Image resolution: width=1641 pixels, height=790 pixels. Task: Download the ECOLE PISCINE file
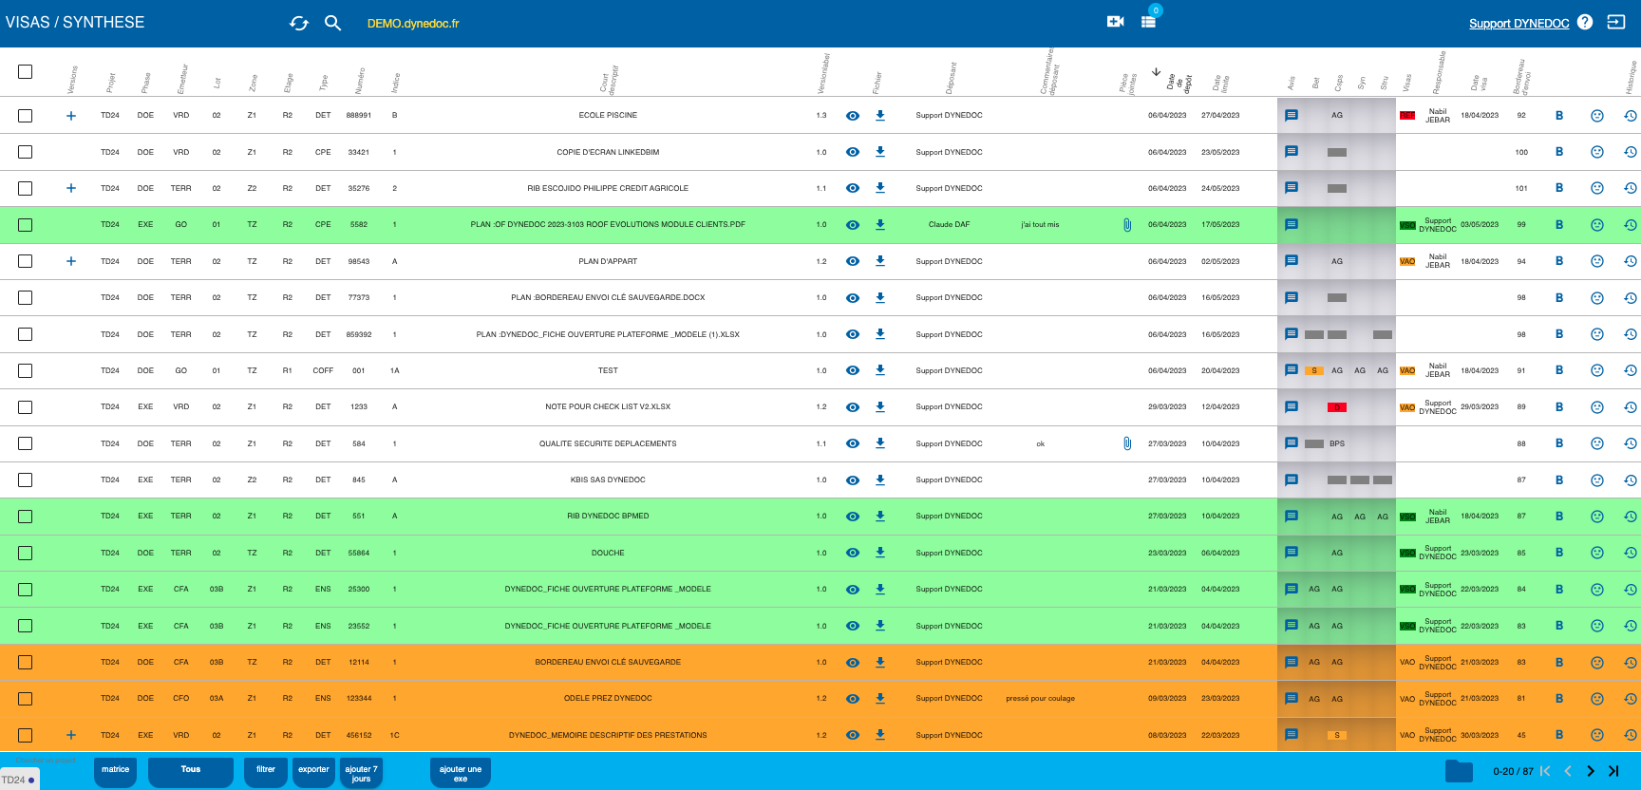coord(880,116)
